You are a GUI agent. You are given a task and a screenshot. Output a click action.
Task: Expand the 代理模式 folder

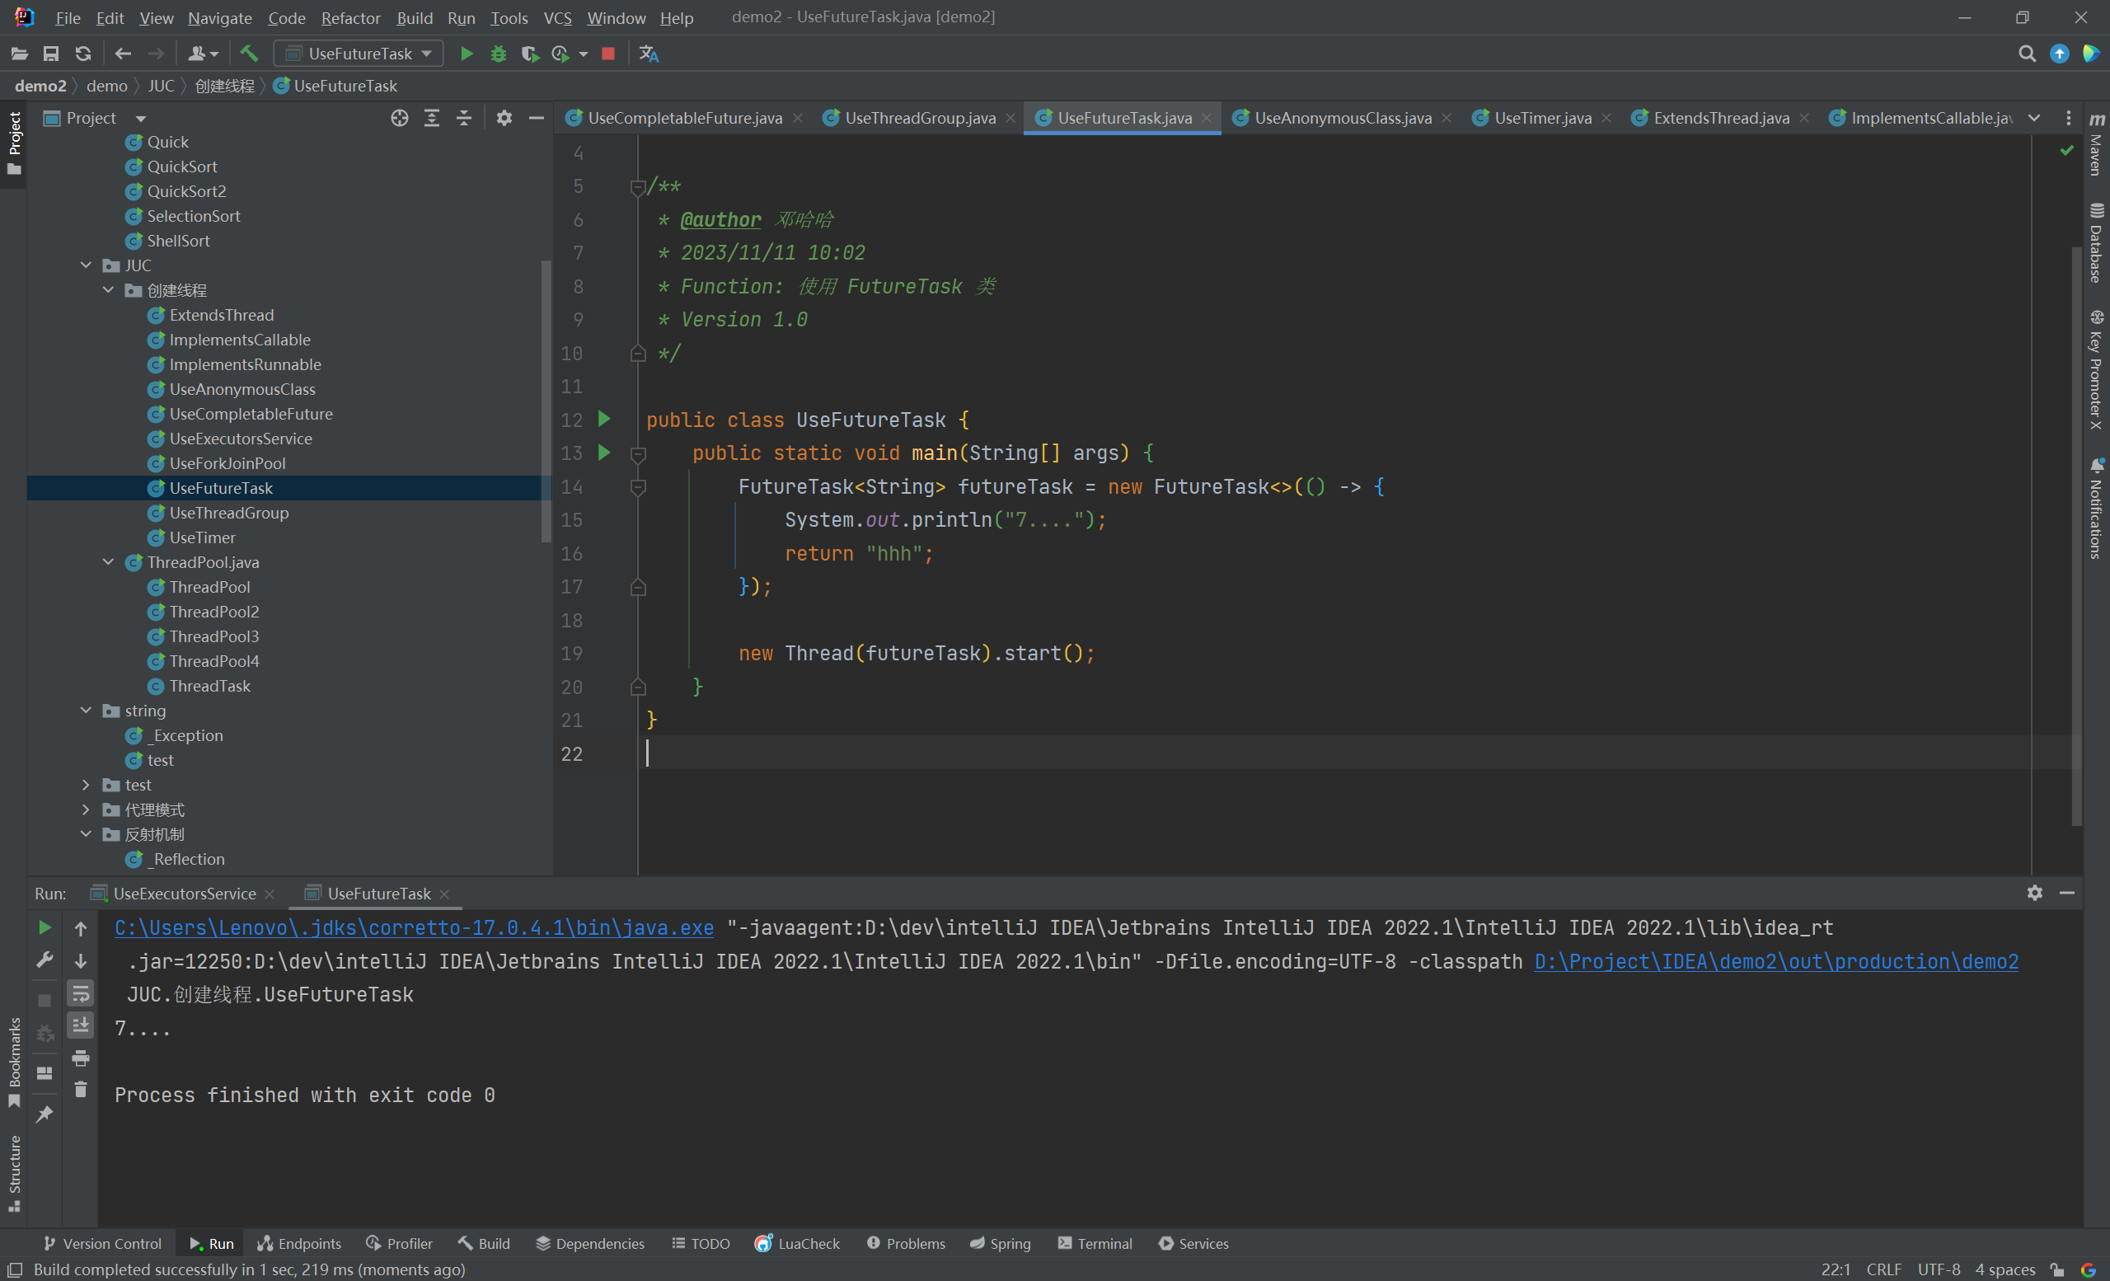tap(87, 809)
